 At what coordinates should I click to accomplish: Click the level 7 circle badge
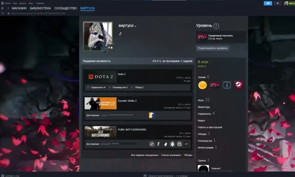pyautogui.click(x=216, y=26)
